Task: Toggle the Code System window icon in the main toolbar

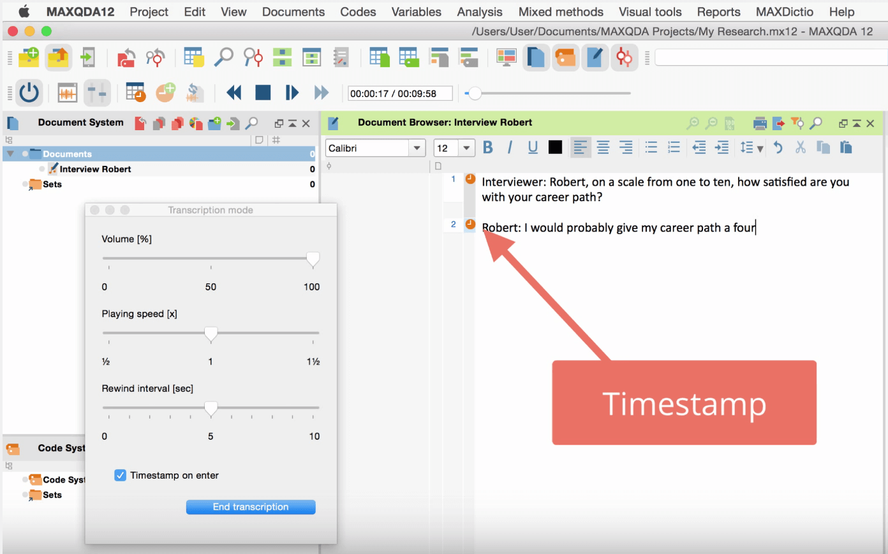Action: [565, 57]
